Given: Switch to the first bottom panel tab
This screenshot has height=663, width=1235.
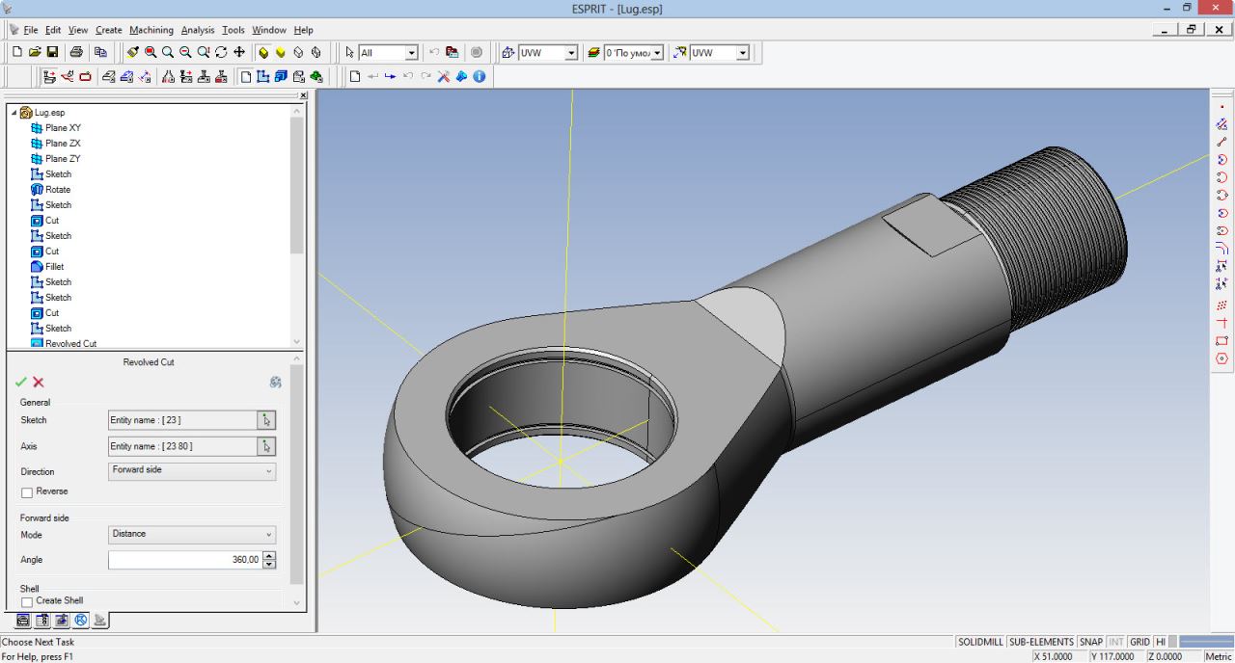Looking at the screenshot, I should pyautogui.click(x=21, y=621).
